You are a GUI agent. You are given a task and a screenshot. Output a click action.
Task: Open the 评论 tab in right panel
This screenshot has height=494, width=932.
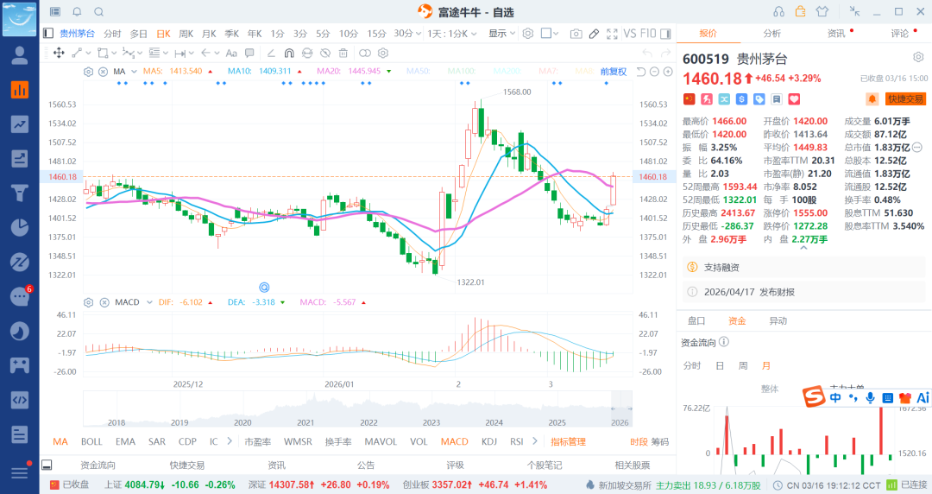(899, 34)
